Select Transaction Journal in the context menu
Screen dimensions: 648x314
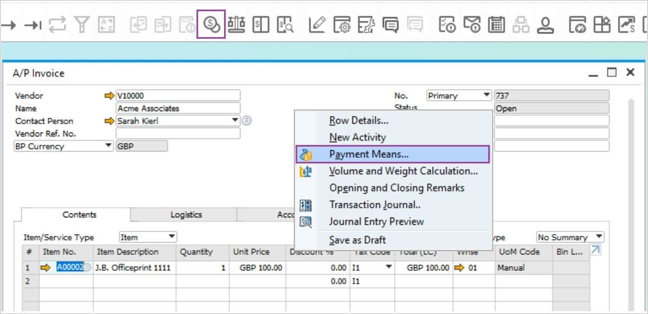pyautogui.click(x=375, y=205)
